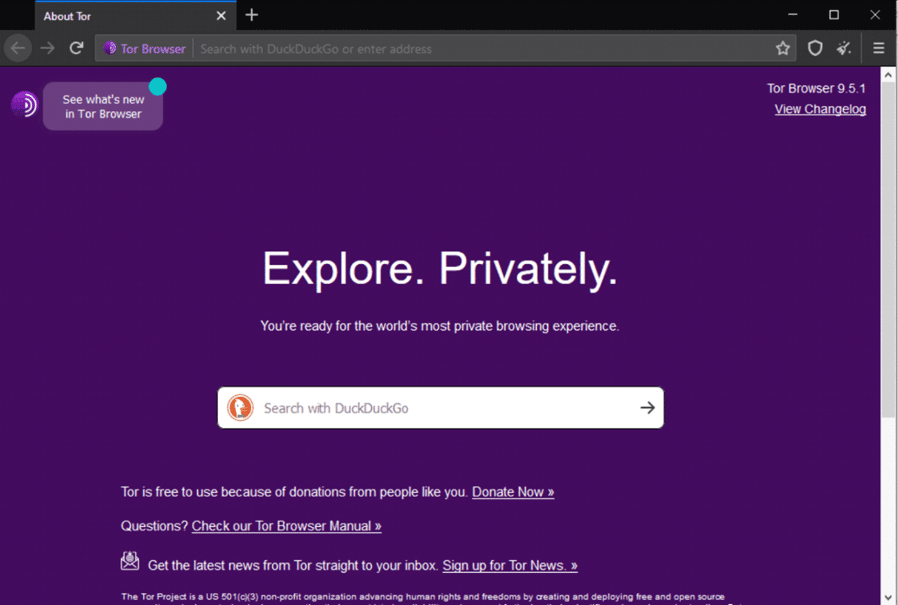Close the About Tor tab

(x=221, y=16)
